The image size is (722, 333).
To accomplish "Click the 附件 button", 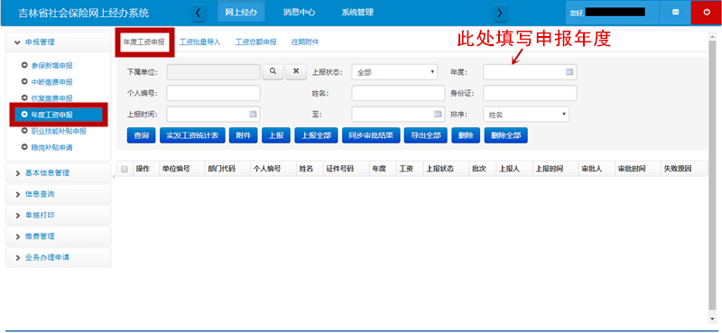I will 243,135.
